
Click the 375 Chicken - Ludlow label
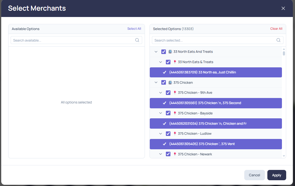pyautogui.click(x=195, y=134)
